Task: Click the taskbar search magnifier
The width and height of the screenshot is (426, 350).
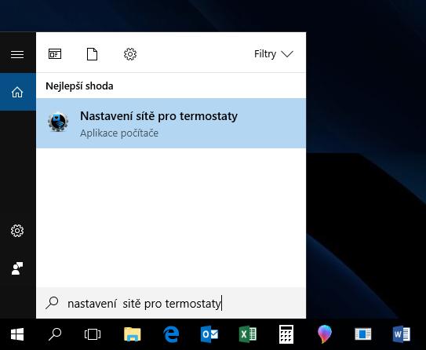Action: [55, 334]
